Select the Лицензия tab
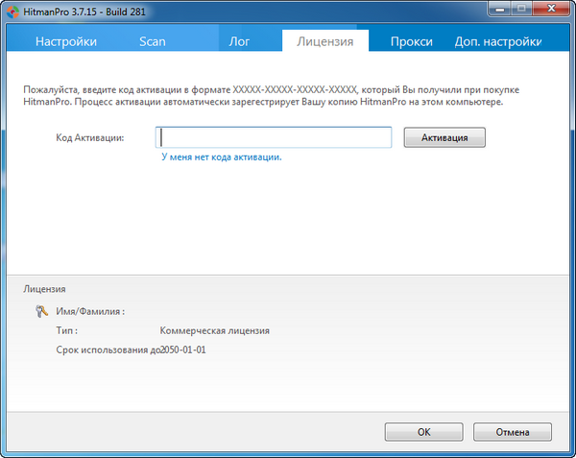 pos(325,41)
